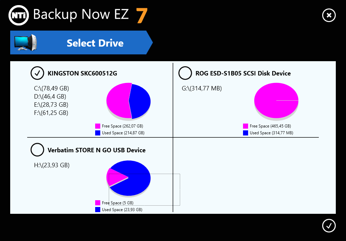Click the KINGSTON drive pie chart
The width and height of the screenshot is (346, 241).
(x=128, y=101)
